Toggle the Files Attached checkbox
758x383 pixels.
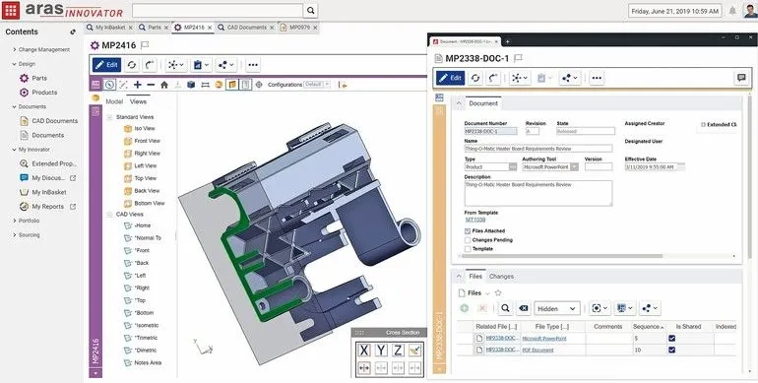pos(468,231)
